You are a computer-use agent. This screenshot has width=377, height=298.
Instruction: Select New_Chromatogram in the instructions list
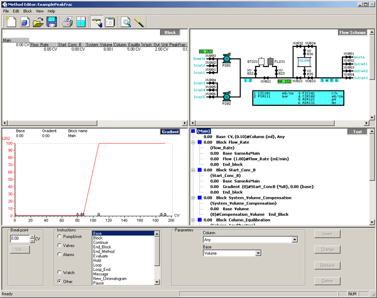[x=110, y=279]
